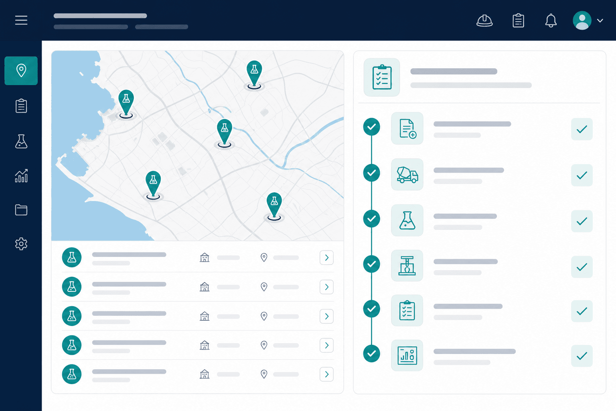Viewport: 616px width, 411px height.
Task: Click building icon in third list row
Action: point(205,316)
